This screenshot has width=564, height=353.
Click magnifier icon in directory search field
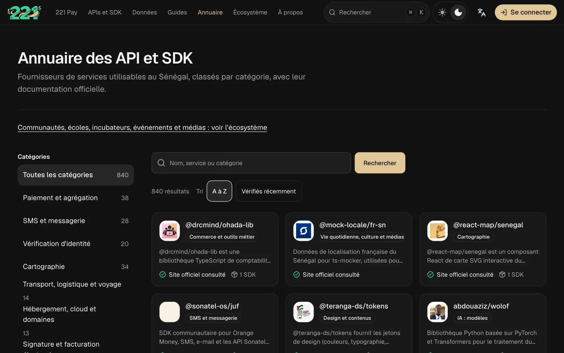[161, 163]
